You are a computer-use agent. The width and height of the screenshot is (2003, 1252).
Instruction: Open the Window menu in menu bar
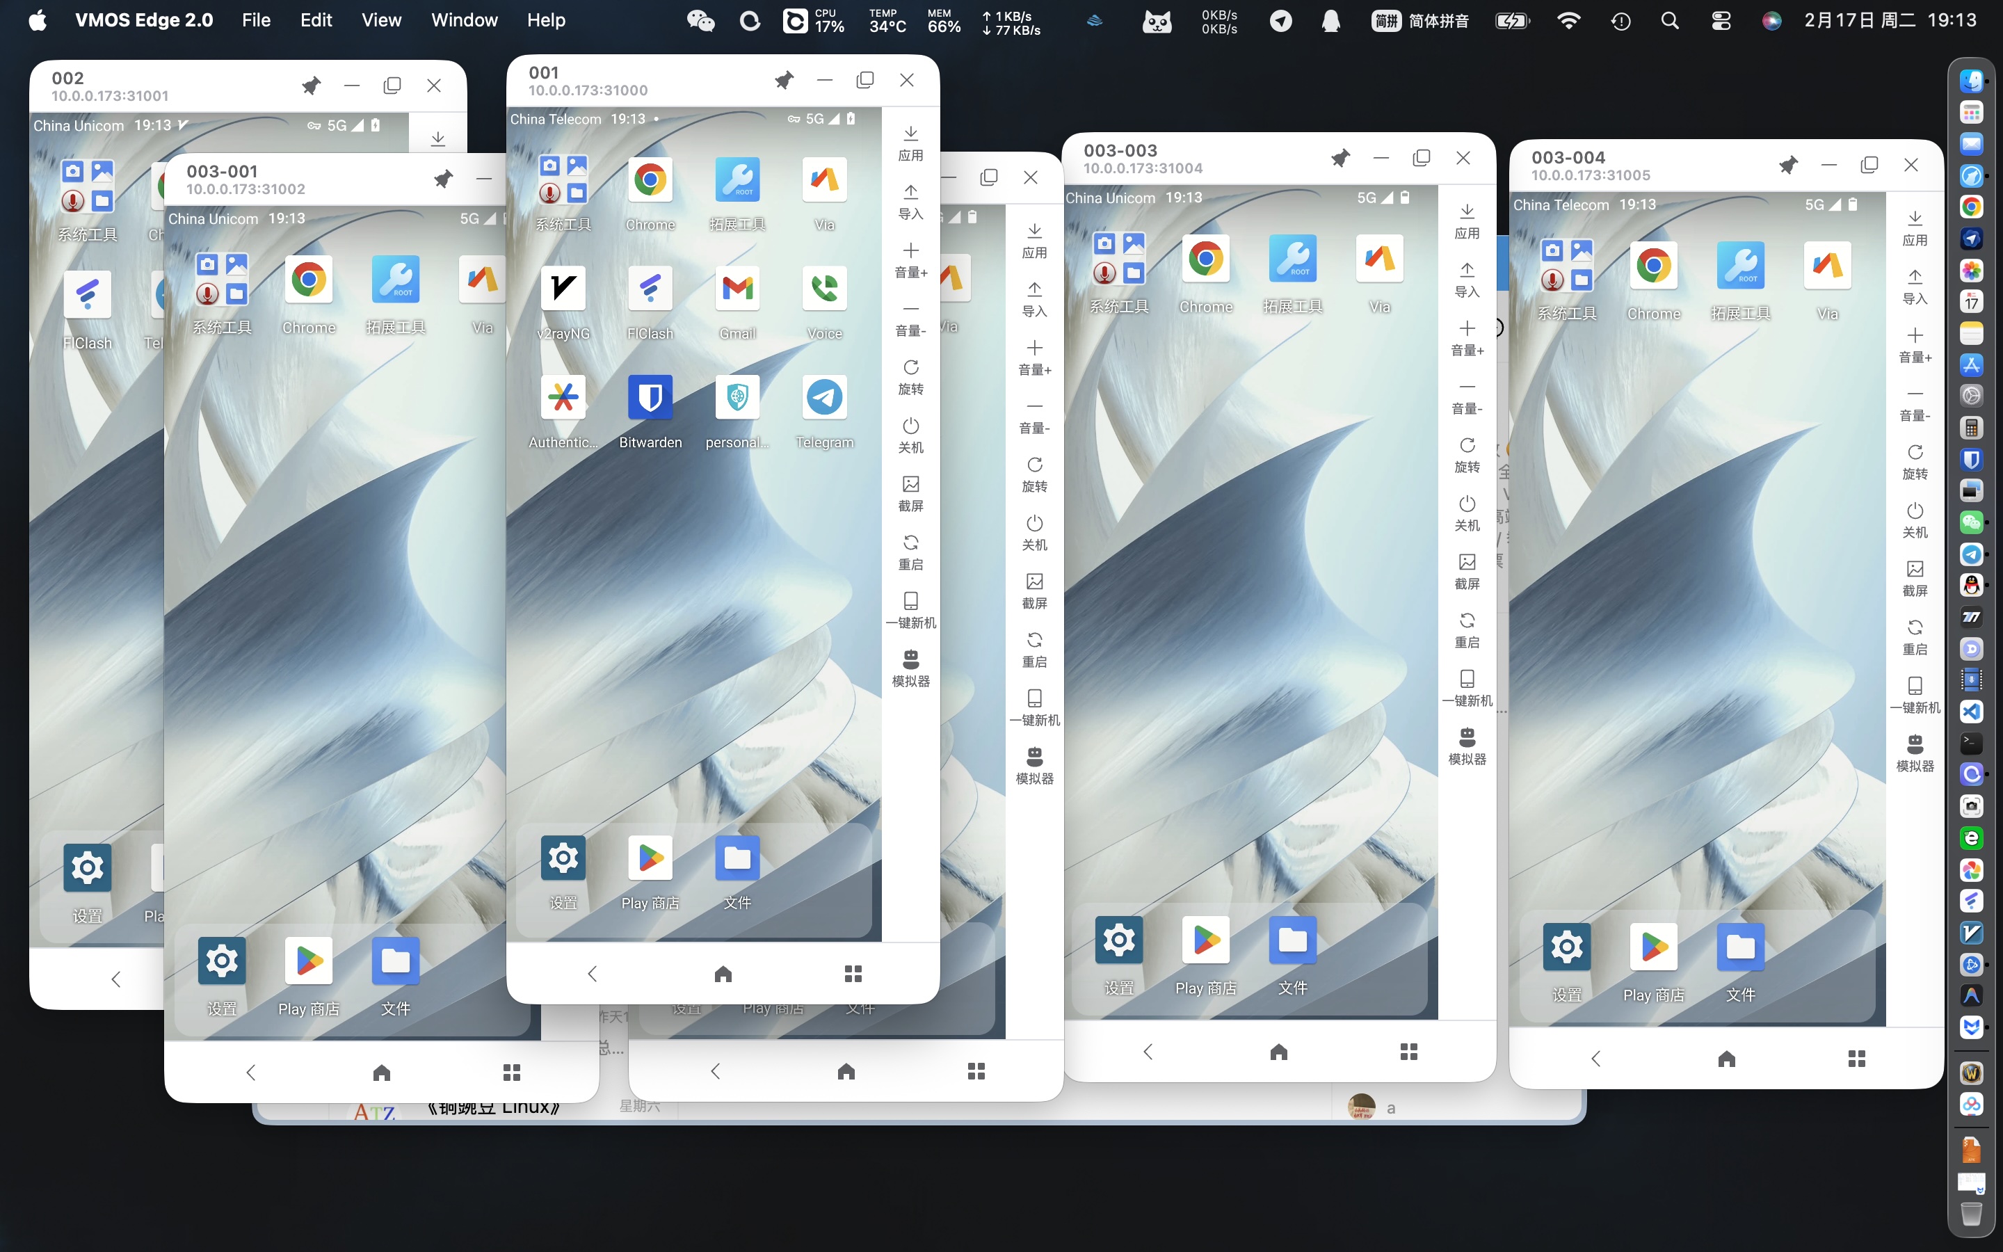pos(463,21)
